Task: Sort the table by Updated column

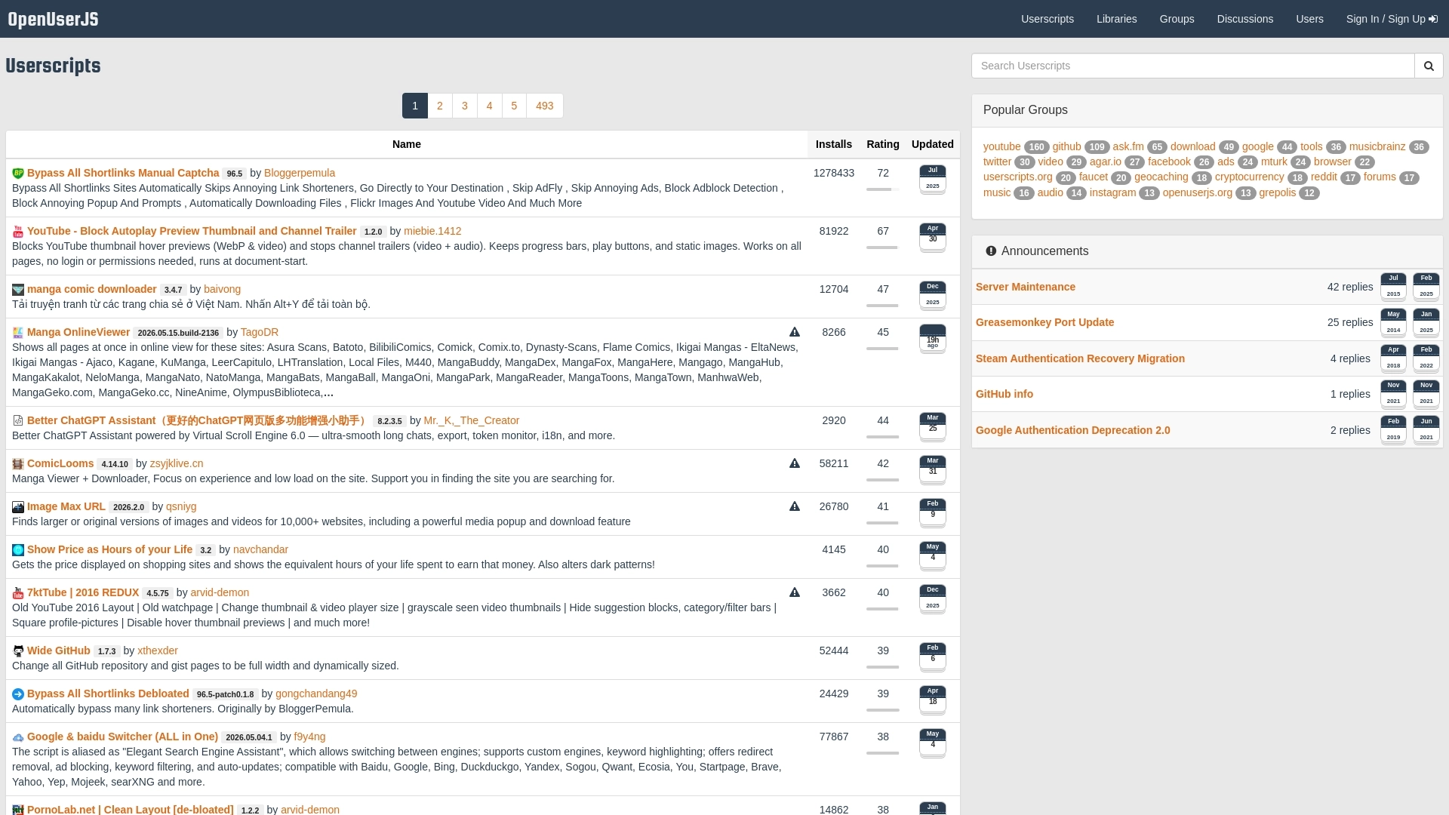Action: (933, 144)
